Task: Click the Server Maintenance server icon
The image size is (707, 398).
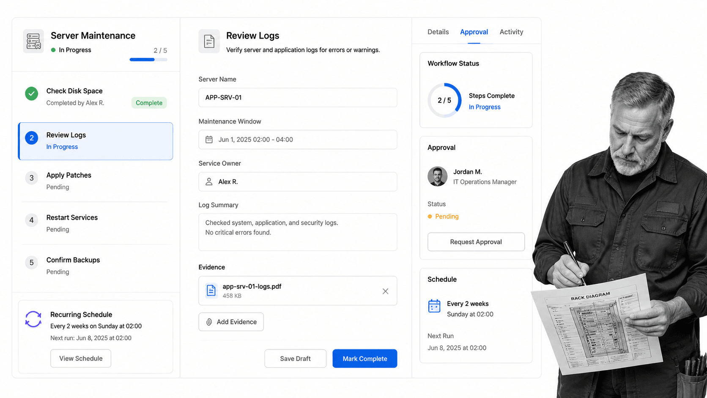Action: (x=33, y=41)
